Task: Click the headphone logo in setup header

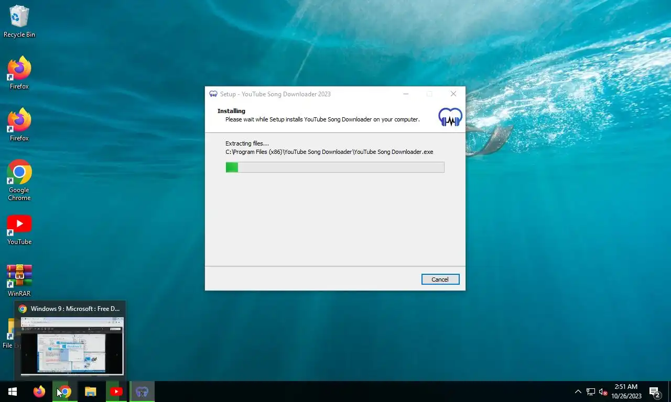Action: (x=450, y=117)
